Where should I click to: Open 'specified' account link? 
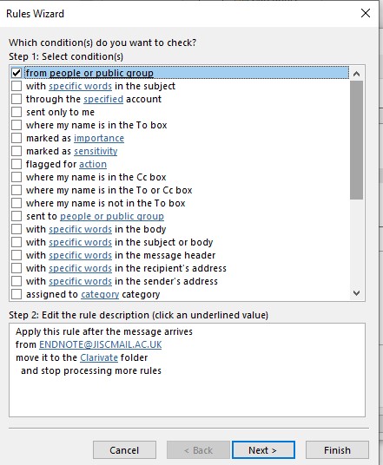point(103,99)
